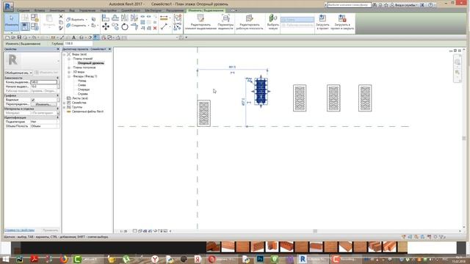The width and height of the screenshot is (470, 264).
Task: Open Cut geometry (Вырезать) dropdown arrow
Action: [87, 20]
